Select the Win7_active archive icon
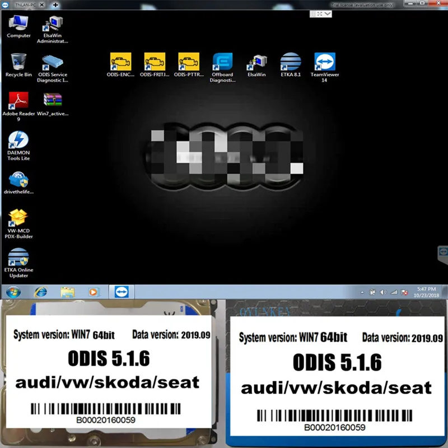Viewport: 448px width, 448px height. point(53,105)
